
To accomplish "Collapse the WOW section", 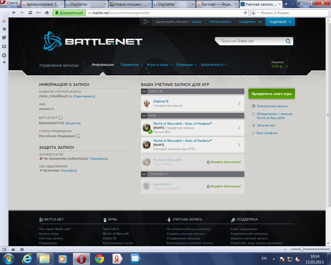I will (x=144, y=116).
